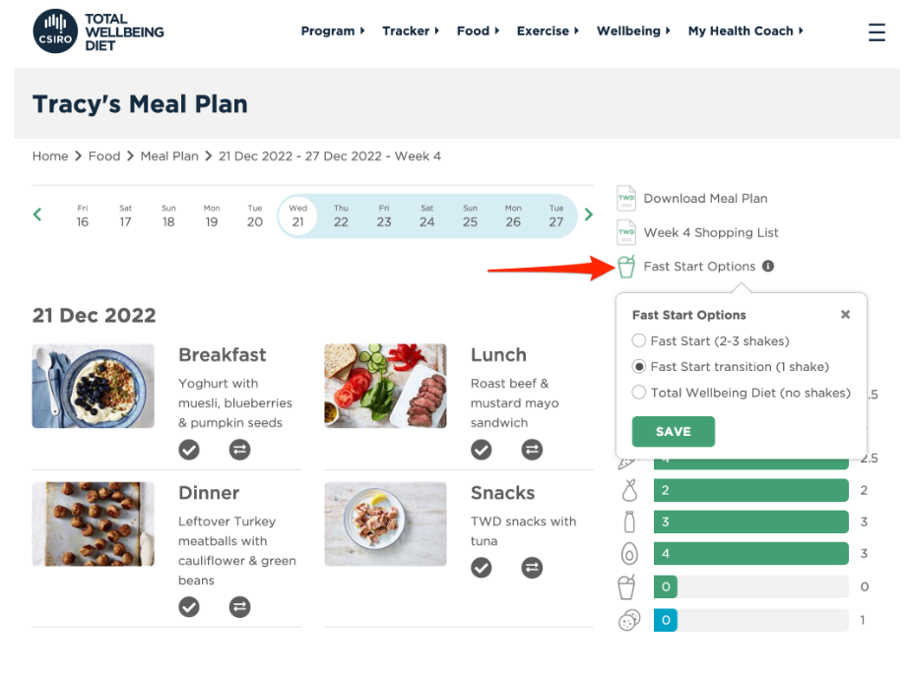This screenshot has width=907, height=676.
Task: Choose Total Wellbeing Diet (no shakes)
Action: [x=640, y=391]
